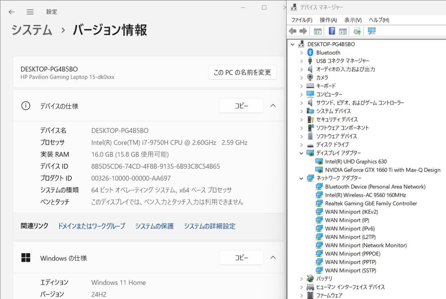Image resolution: width=446 pixels, height=299 pixels.
Task: Expand the ディスク ドライブ tree node
Action: [x=302, y=145]
